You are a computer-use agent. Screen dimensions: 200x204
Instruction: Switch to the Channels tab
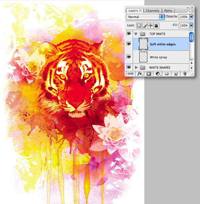tap(153, 11)
